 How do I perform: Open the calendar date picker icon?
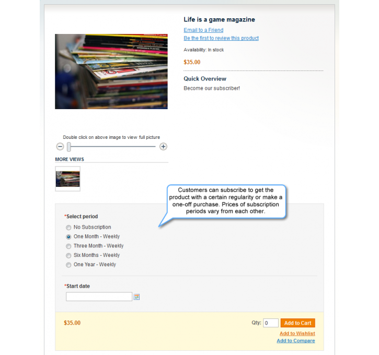[x=136, y=297]
